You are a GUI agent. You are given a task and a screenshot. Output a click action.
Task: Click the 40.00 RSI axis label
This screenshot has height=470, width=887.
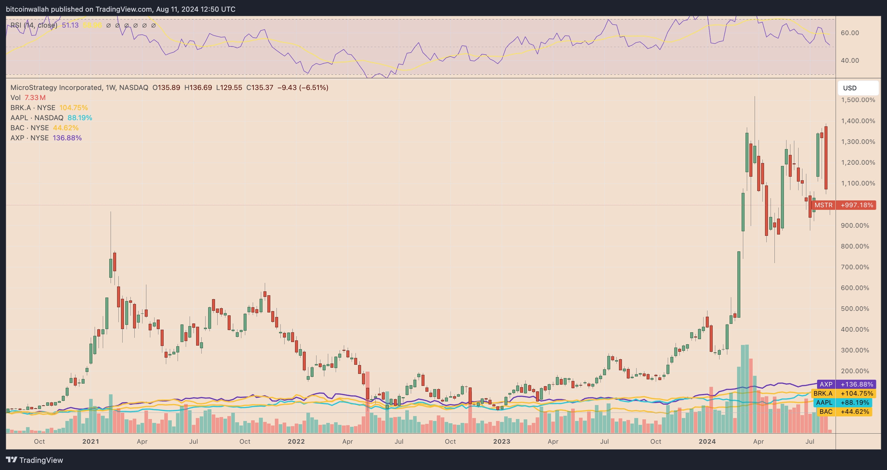tap(850, 60)
